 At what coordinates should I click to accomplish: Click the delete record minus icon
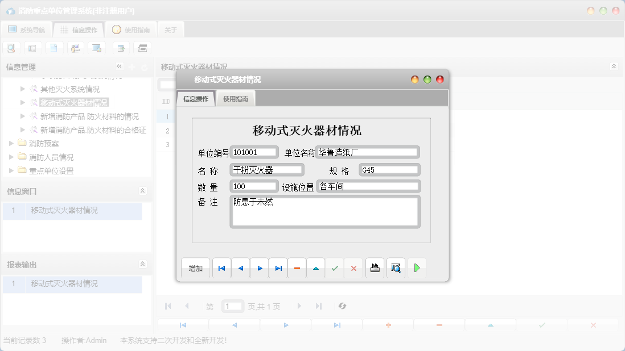[x=297, y=268]
